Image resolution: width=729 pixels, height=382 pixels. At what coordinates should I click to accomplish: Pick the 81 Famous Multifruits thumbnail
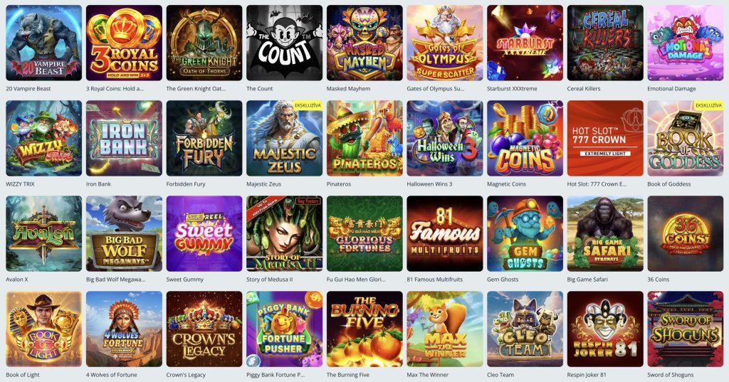[445, 233]
